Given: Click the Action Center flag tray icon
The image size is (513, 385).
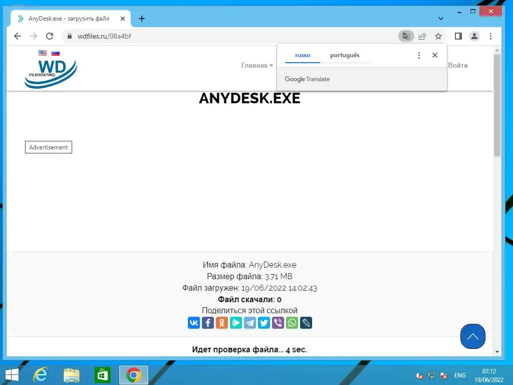Looking at the screenshot, I should point(443,375).
